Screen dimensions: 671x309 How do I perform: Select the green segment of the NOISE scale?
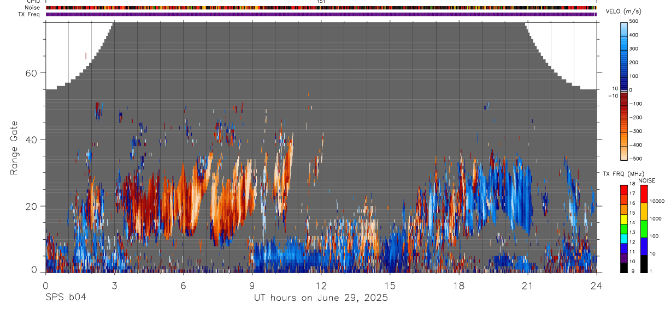pyautogui.click(x=644, y=229)
